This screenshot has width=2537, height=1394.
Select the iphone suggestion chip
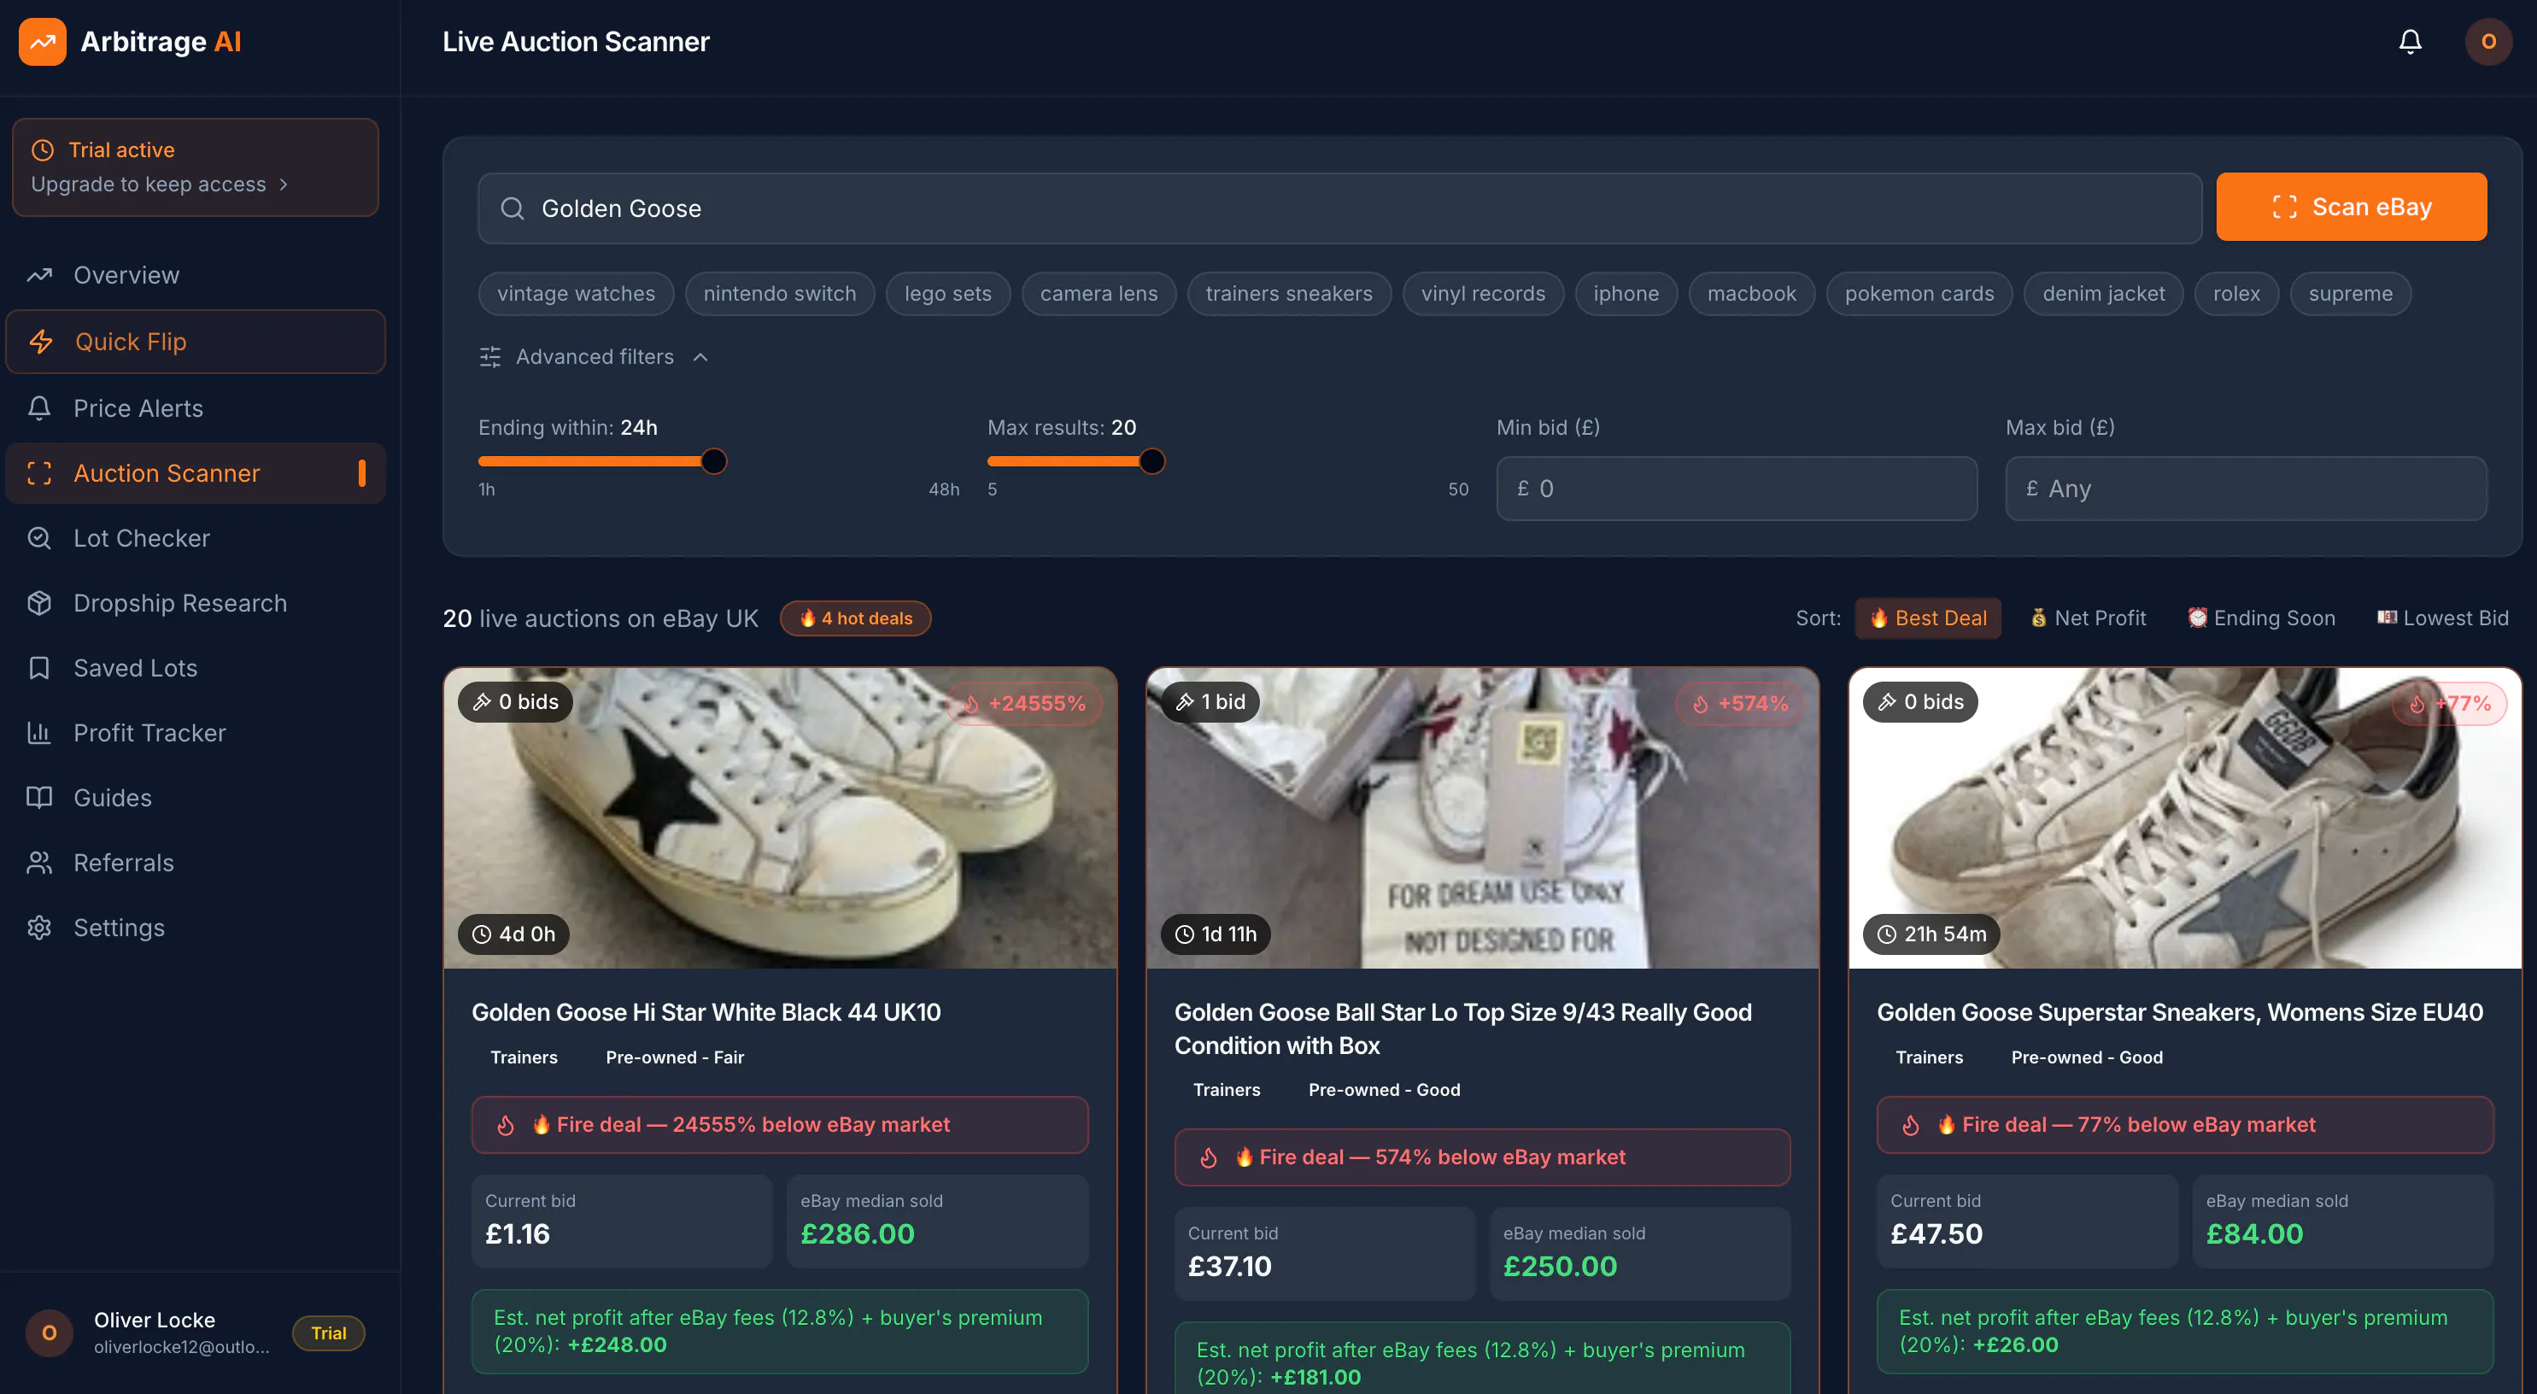click(x=1626, y=294)
